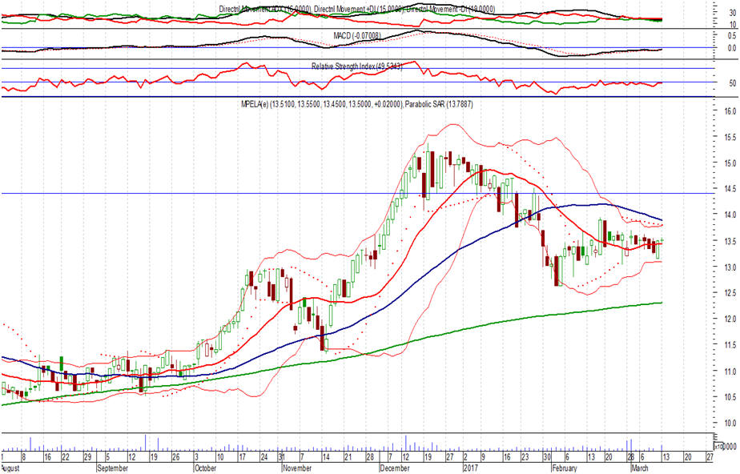Click the 10.0 price axis value
The image size is (740, 474).
[730, 423]
